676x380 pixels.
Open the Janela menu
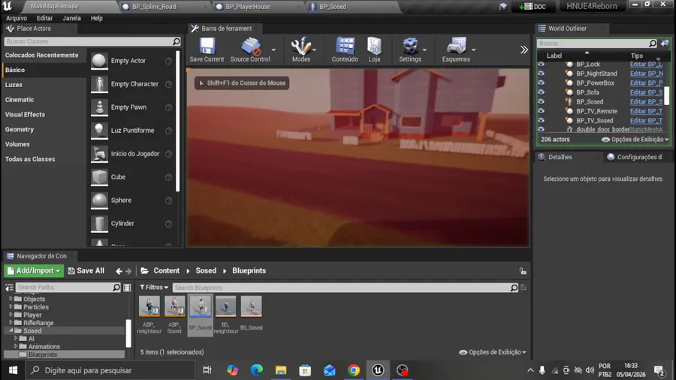(x=71, y=18)
